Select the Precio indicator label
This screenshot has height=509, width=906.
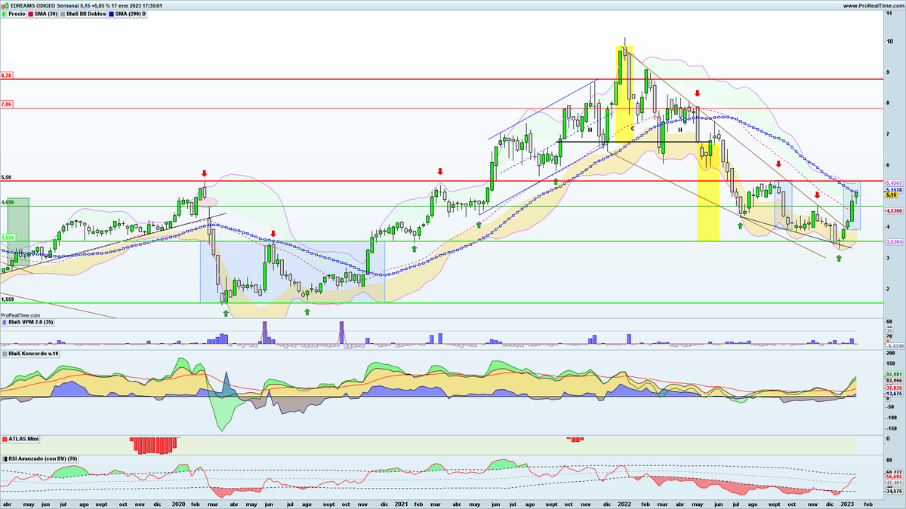(14, 14)
